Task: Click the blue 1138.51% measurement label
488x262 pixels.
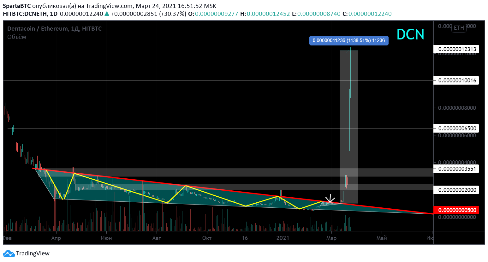Action: 349,40
